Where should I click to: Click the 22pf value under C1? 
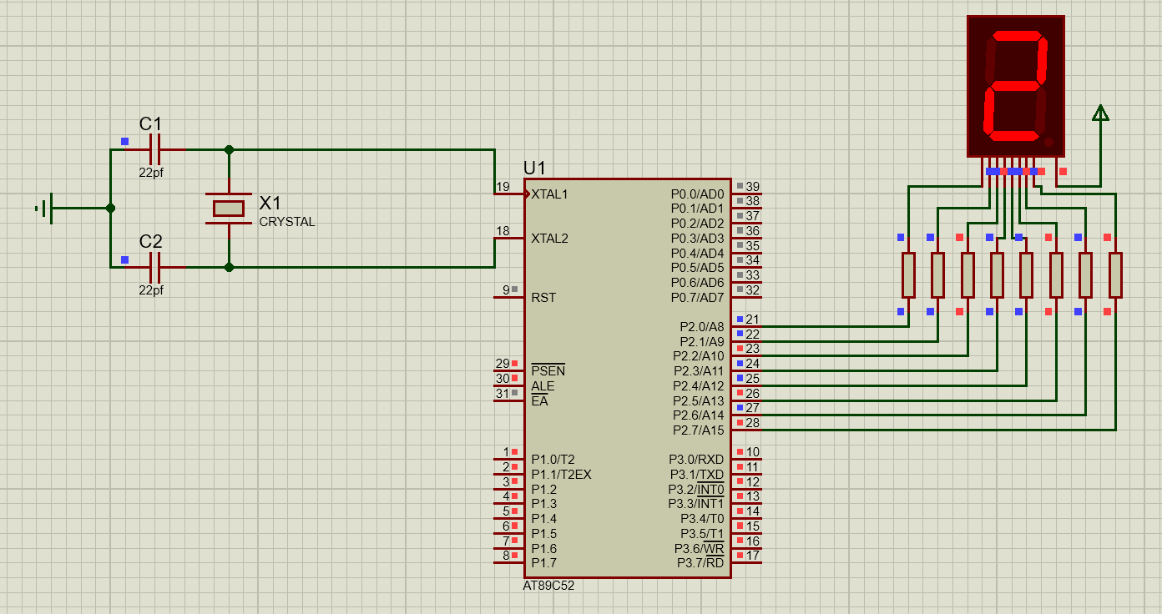(151, 173)
